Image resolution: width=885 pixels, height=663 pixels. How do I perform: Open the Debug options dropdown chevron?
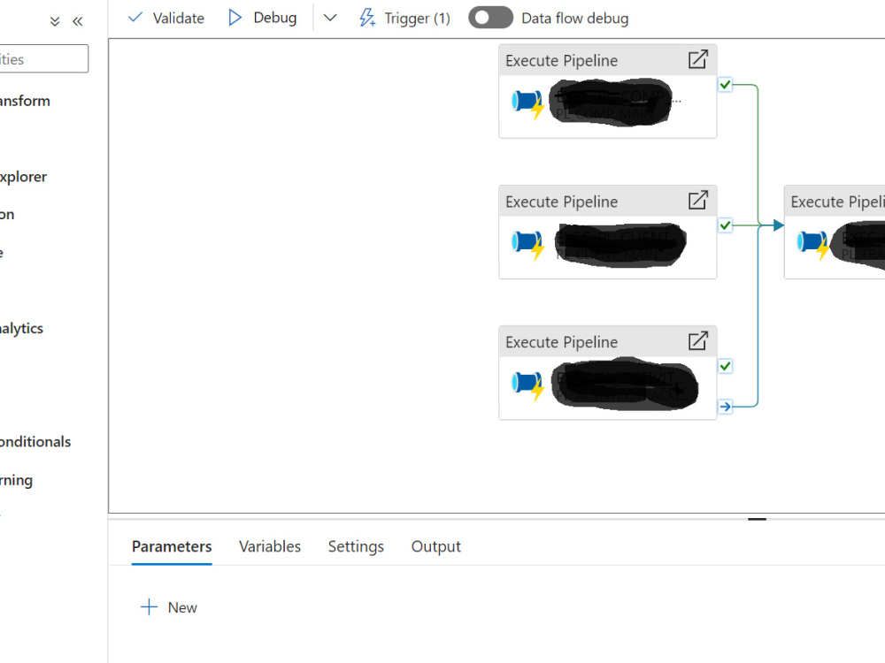[330, 18]
